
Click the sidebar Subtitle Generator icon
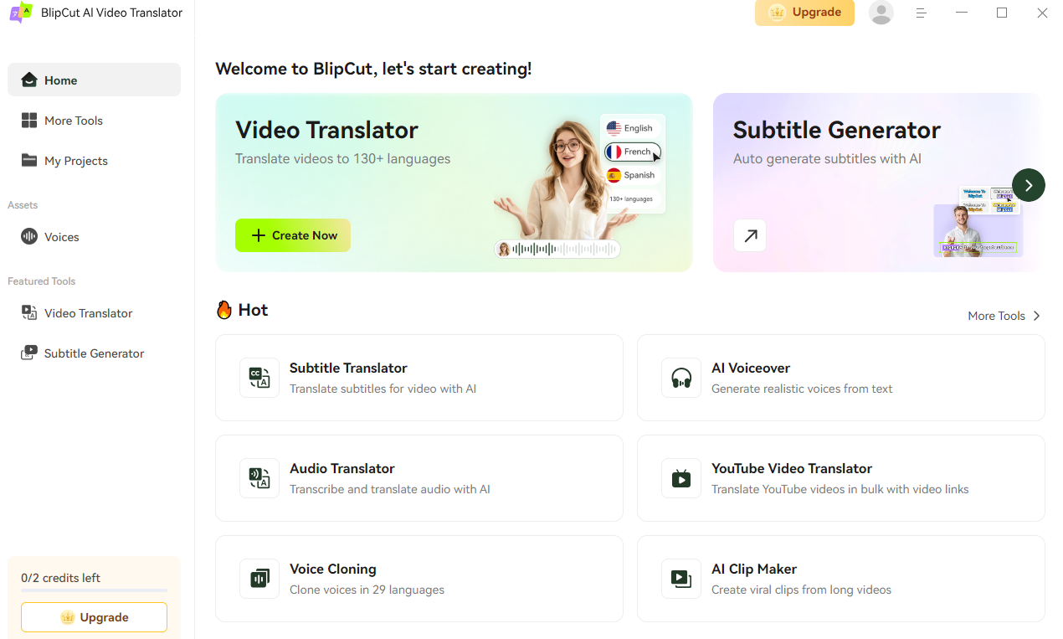(x=29, y=353)
